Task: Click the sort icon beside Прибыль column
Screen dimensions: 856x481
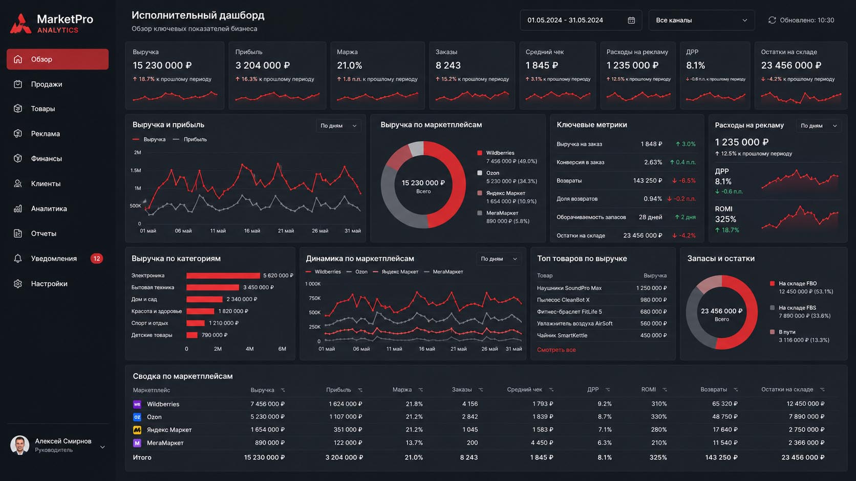Action: (360, 390)
